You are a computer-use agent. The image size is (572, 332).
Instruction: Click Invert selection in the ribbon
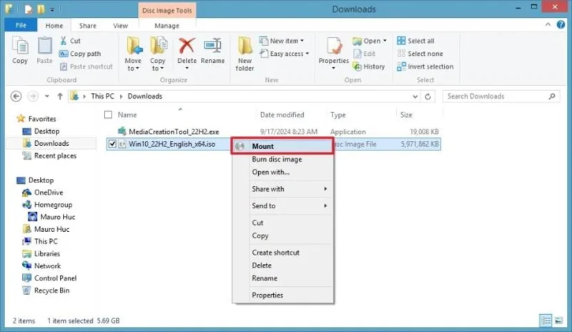(x=425, y=67)
